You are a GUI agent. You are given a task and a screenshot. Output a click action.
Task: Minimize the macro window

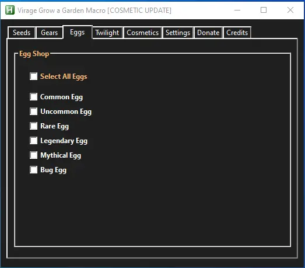pos(237,10)
